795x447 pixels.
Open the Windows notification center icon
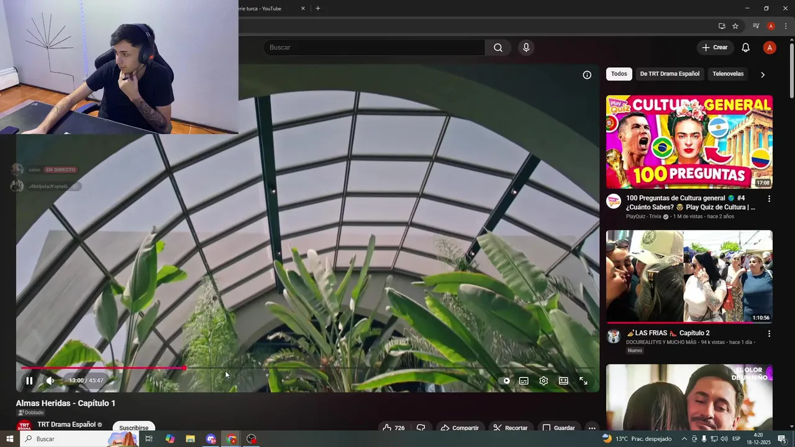coord(782,439)
